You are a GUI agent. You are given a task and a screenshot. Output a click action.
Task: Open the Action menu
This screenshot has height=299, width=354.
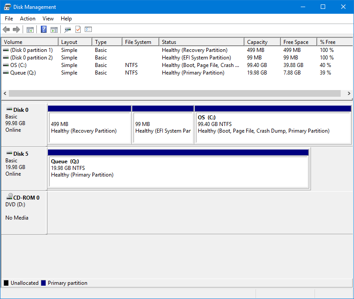(x=28, y=19)
